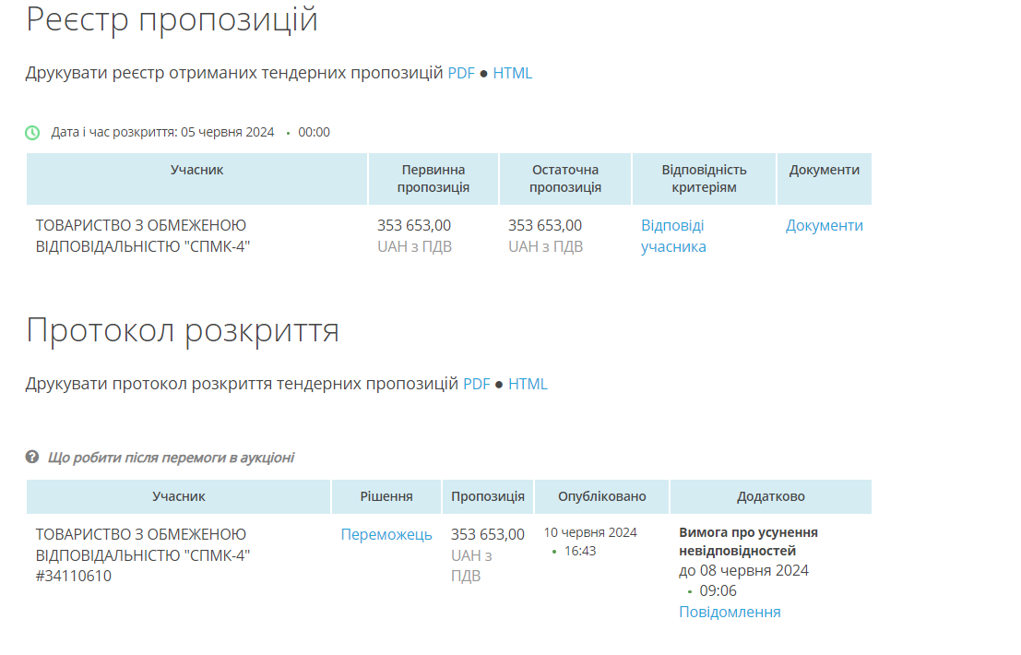Open PDF of the received tender proposals registry

[461, 73]
